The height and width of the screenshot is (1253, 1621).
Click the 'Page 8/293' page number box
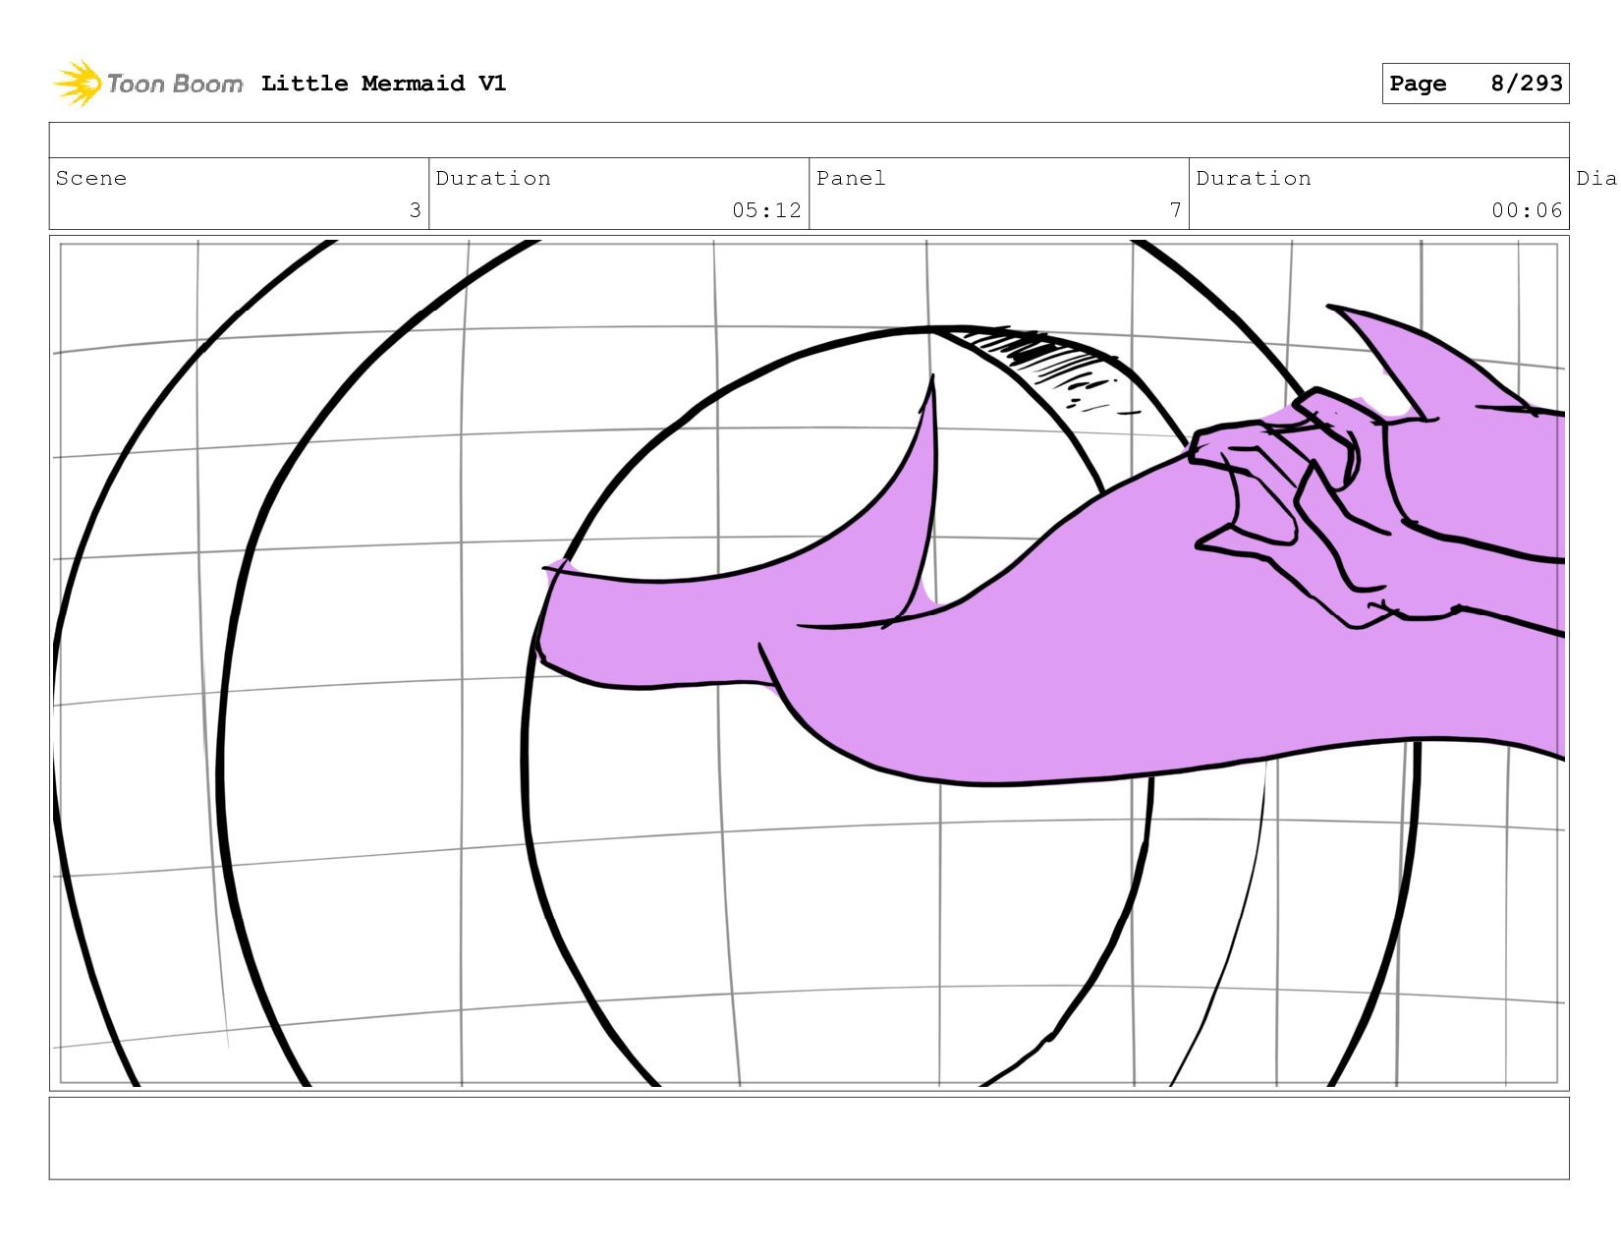[1475, 84]
